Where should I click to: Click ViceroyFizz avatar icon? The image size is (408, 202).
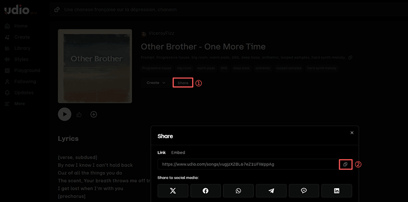pyautogui.click(x=144, y=34)
